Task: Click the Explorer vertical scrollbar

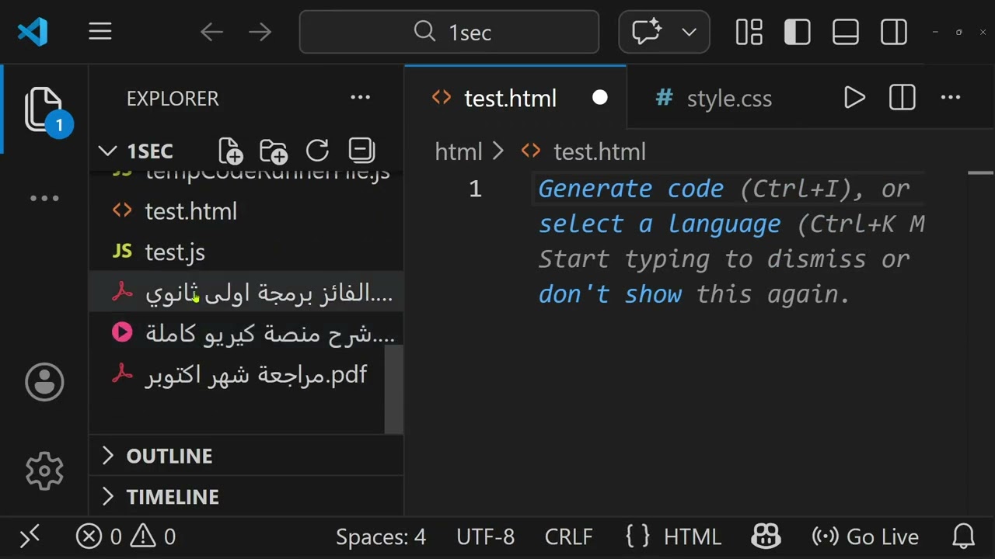Action: 394,389
